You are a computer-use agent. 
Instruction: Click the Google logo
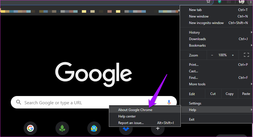coord(94,74)
